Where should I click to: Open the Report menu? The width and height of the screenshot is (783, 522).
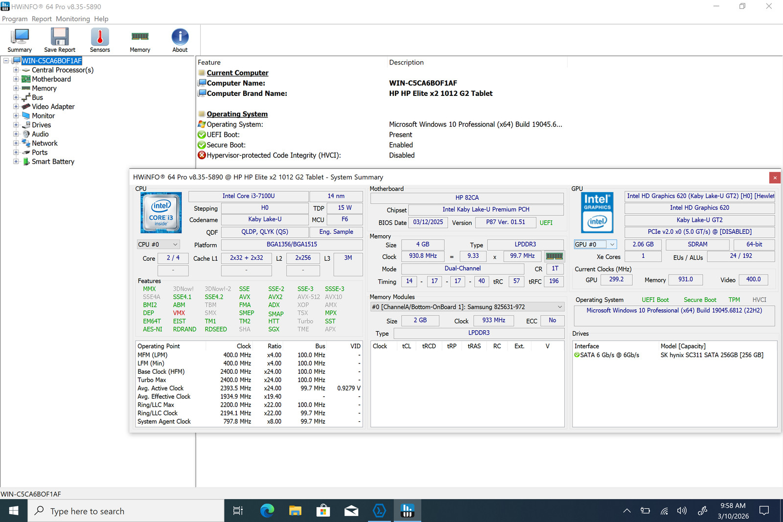tap(42, 19)
